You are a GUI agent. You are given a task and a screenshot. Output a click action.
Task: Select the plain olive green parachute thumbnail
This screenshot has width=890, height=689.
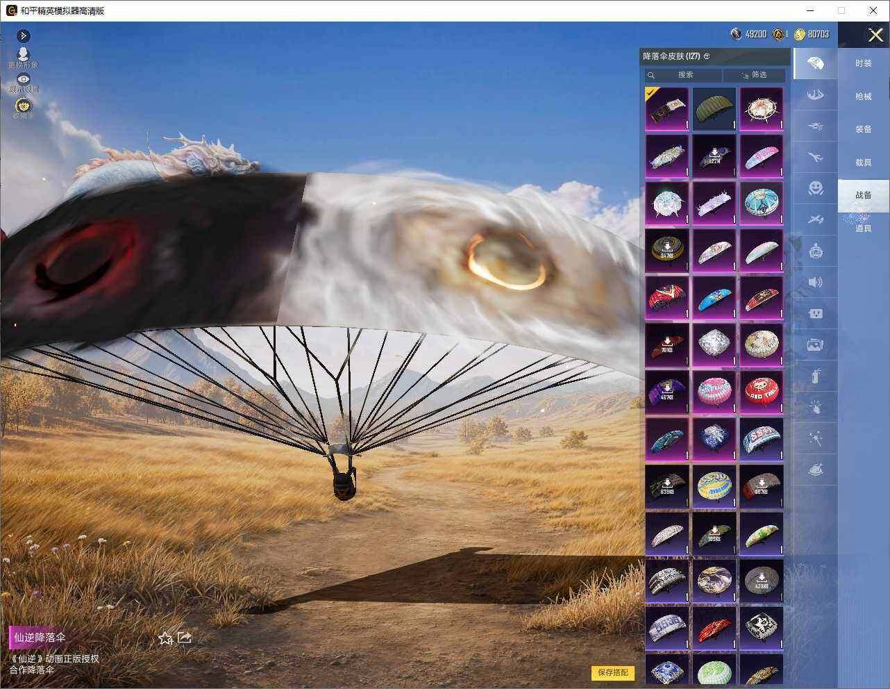point(714,109)
